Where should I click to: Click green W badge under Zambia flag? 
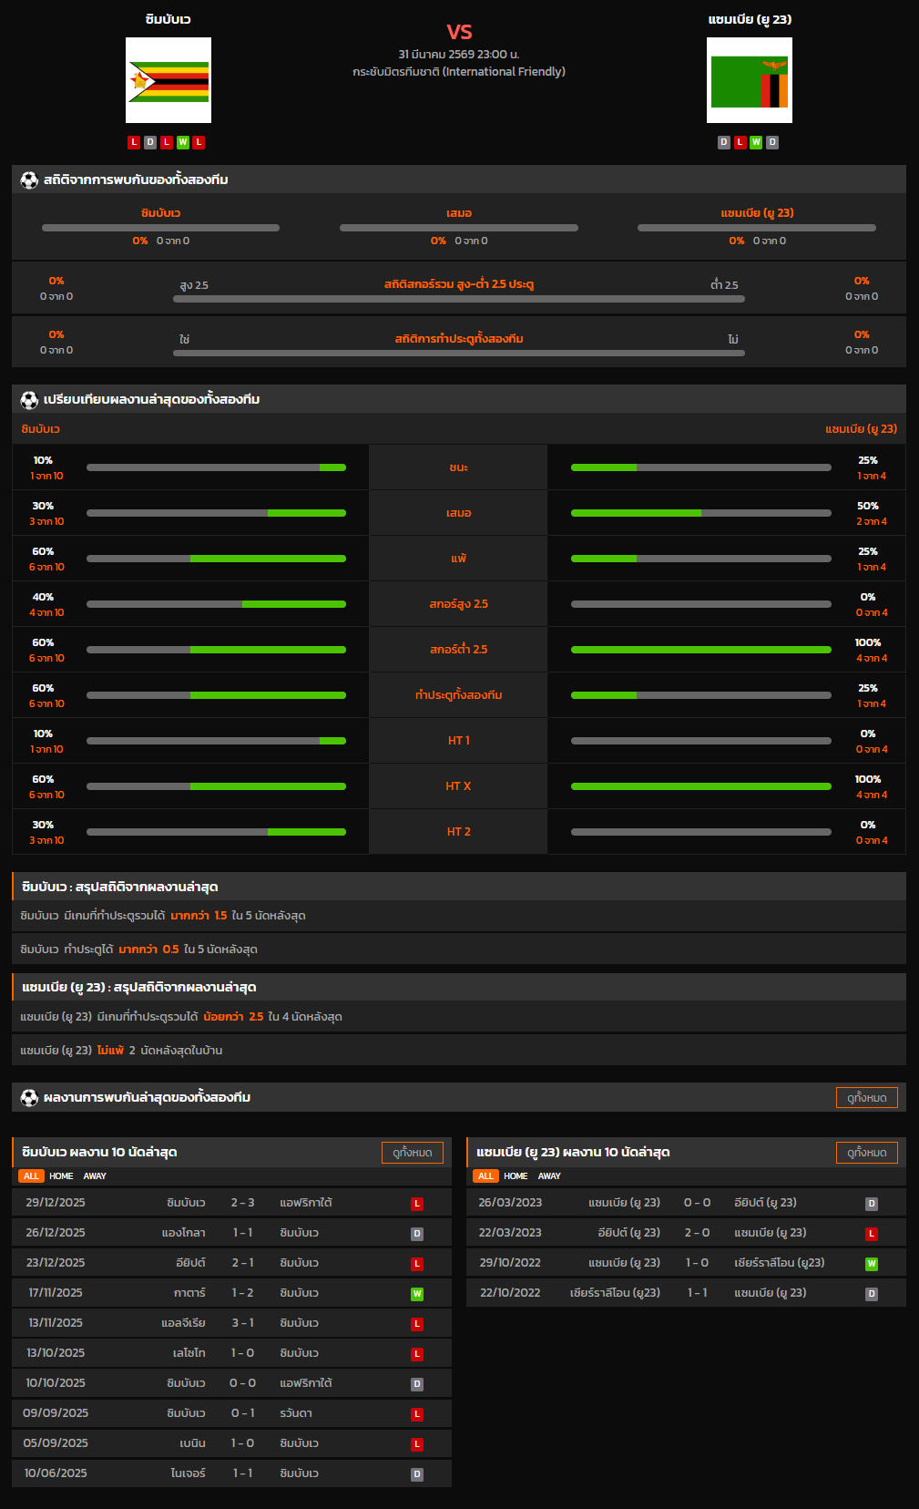coord(756,142)
